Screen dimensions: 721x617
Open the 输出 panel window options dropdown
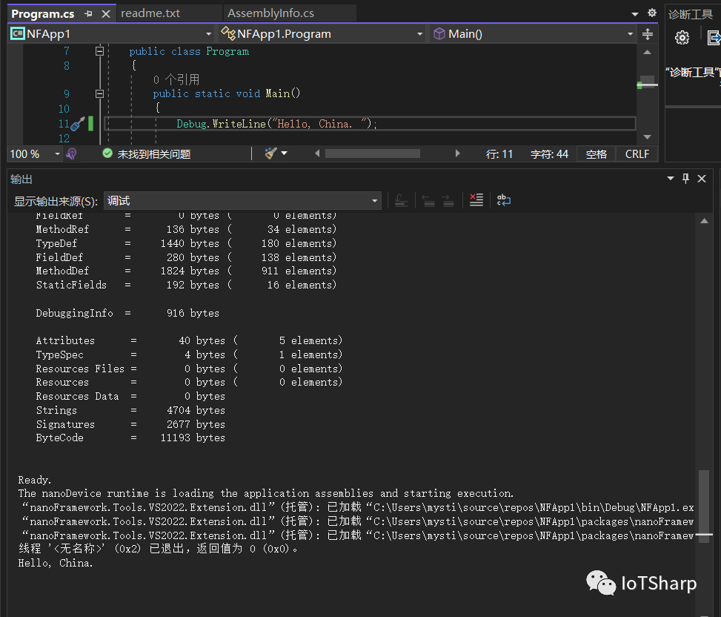pyautogui.click(x=671, y=179)
